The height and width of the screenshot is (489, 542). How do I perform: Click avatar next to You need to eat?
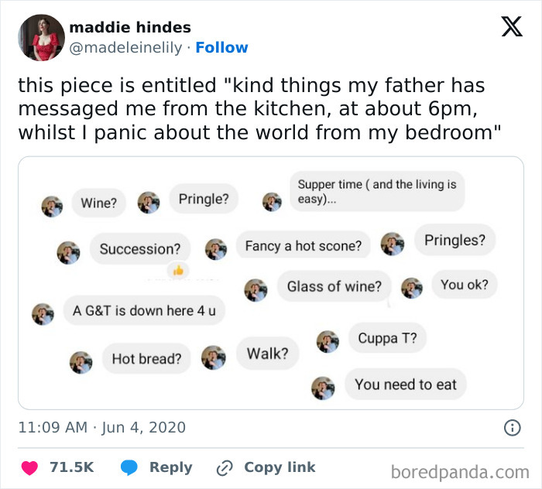(x=322, y=388)
